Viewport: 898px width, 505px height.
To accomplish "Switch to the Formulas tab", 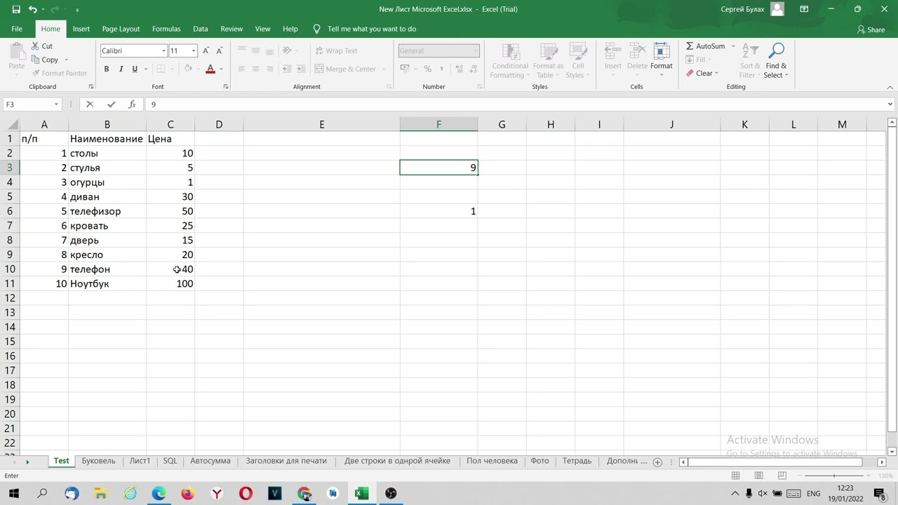I will tap(166, 29).
